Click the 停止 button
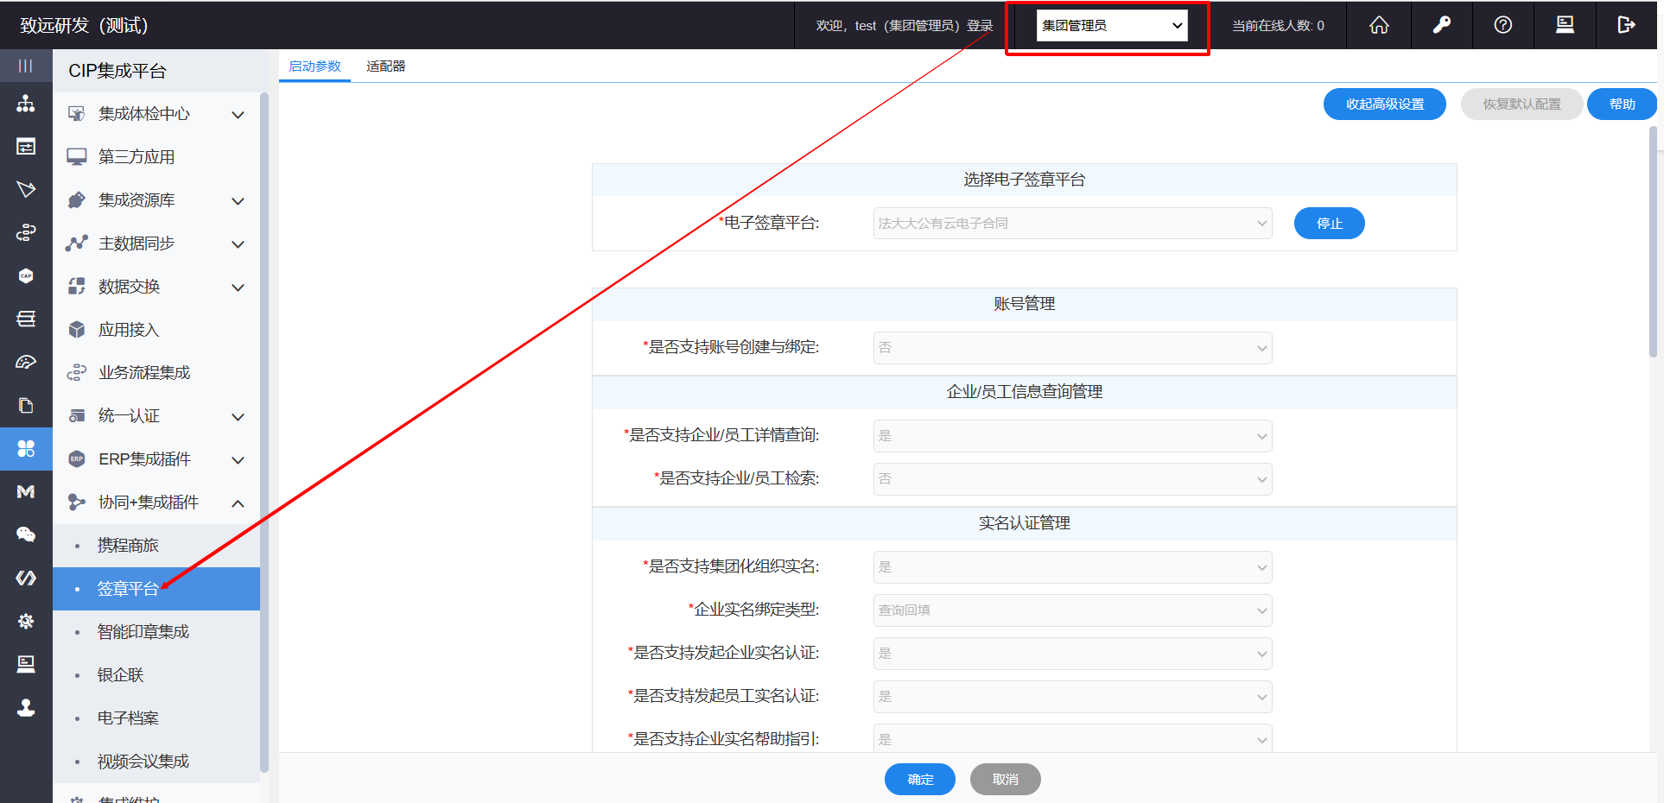This screenshot has width=1664, height=803. (1330, 224)
